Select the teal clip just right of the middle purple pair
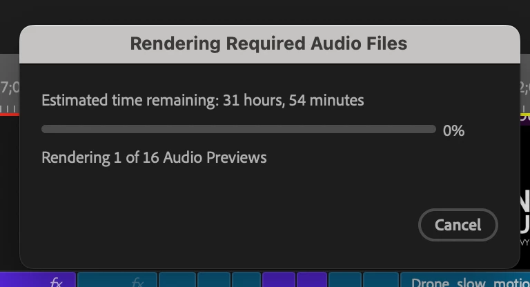 (x=344, y=279)
